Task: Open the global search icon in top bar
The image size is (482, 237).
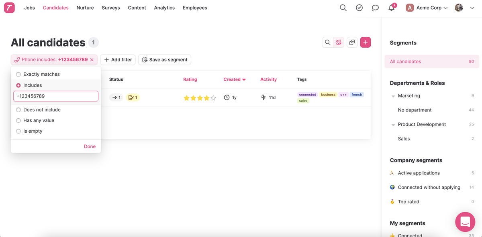Action: tap(343, 8)
